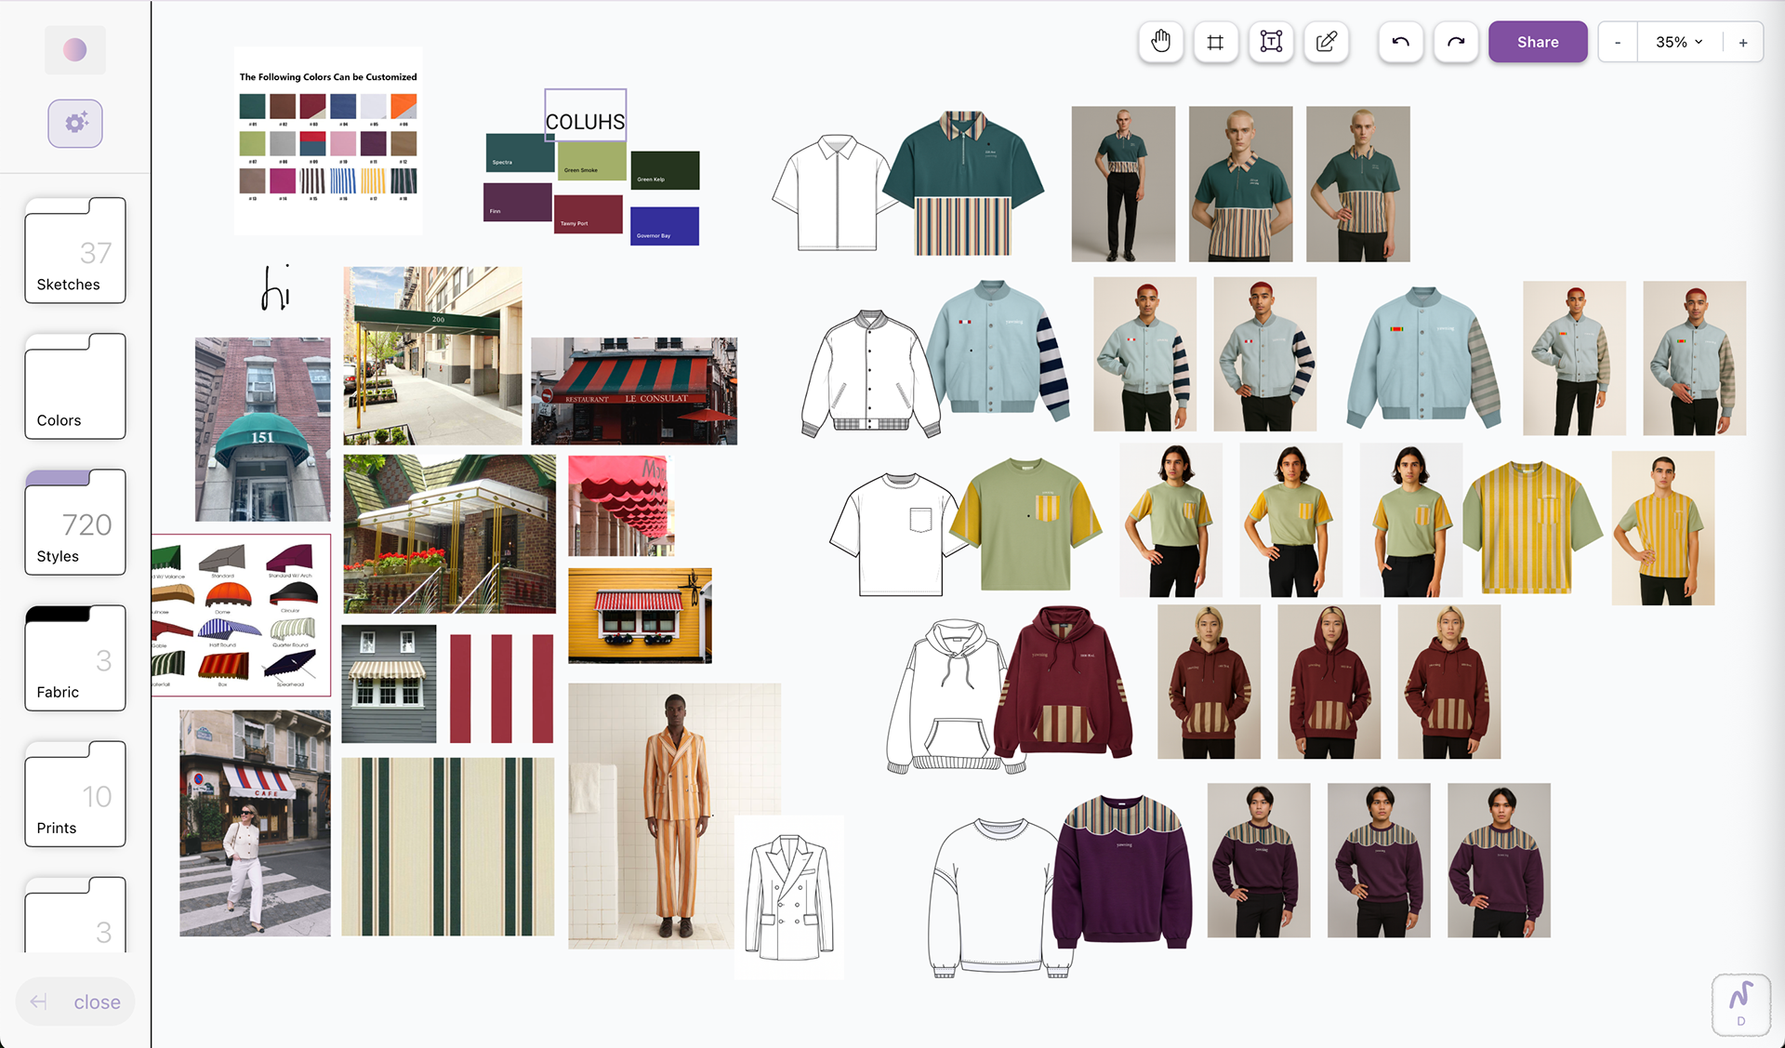
Task: Select the text box tool
Action: (1271, 42)
